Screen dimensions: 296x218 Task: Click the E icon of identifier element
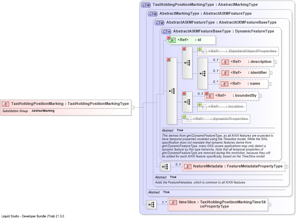pos(225,73)
